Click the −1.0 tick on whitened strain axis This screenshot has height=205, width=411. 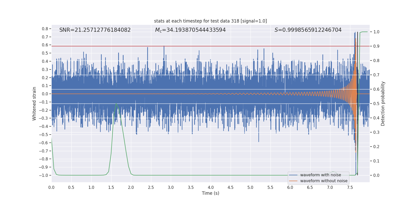pyautogui.click(x=43, y=175)
